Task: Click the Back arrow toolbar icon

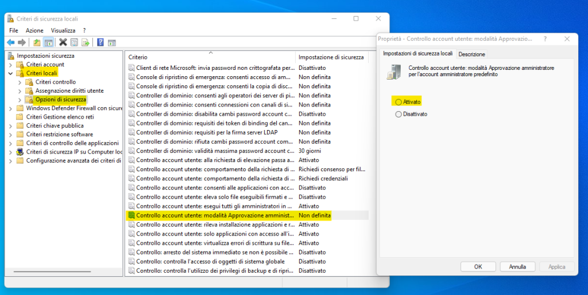Action: point(10,42)
